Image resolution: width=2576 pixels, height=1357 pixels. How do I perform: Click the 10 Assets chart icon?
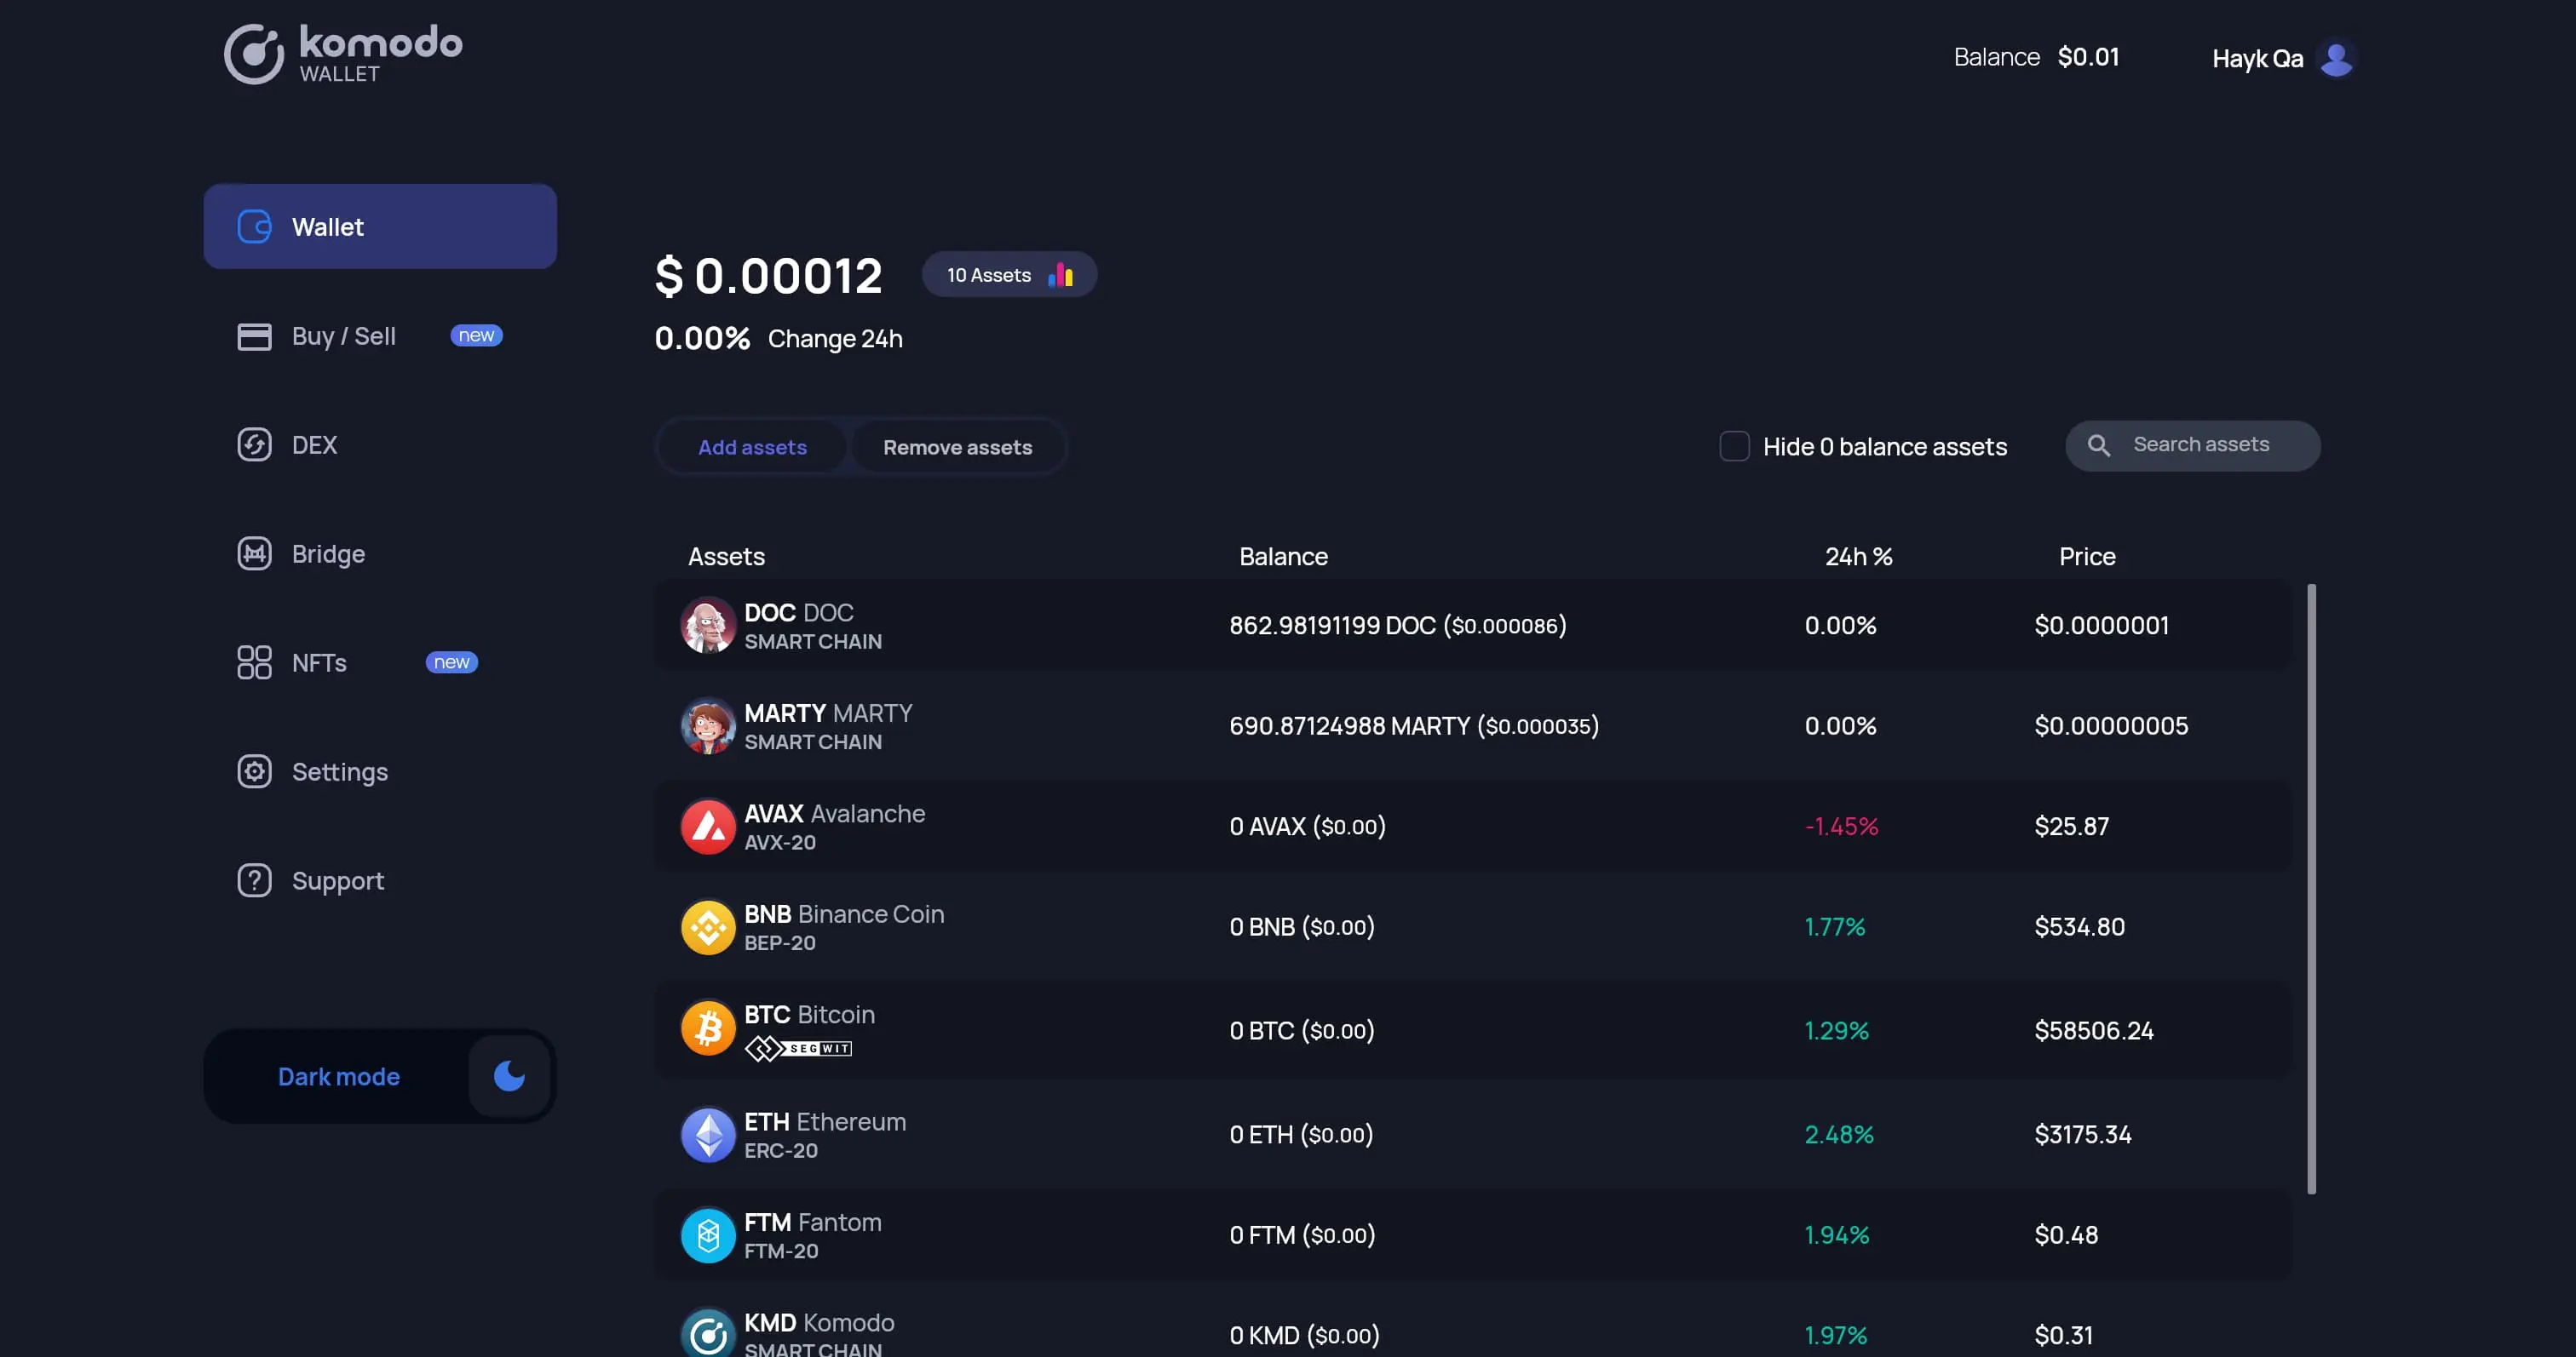[x=1061, y=272]
